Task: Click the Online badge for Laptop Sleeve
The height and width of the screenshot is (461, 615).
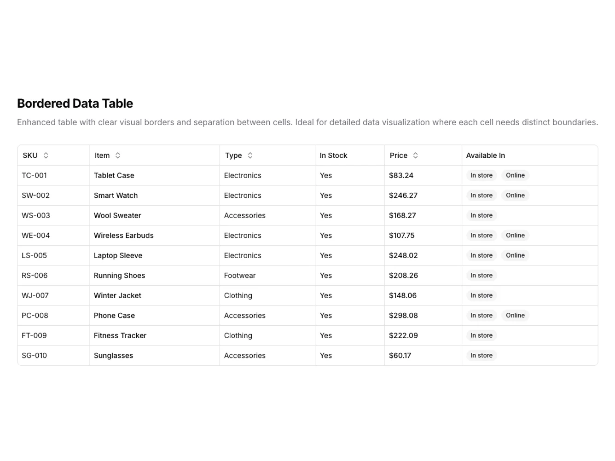Action: 515,255
